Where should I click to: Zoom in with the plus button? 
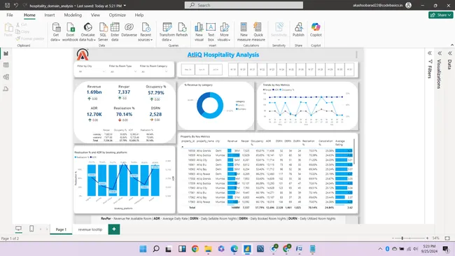(427, 238)
